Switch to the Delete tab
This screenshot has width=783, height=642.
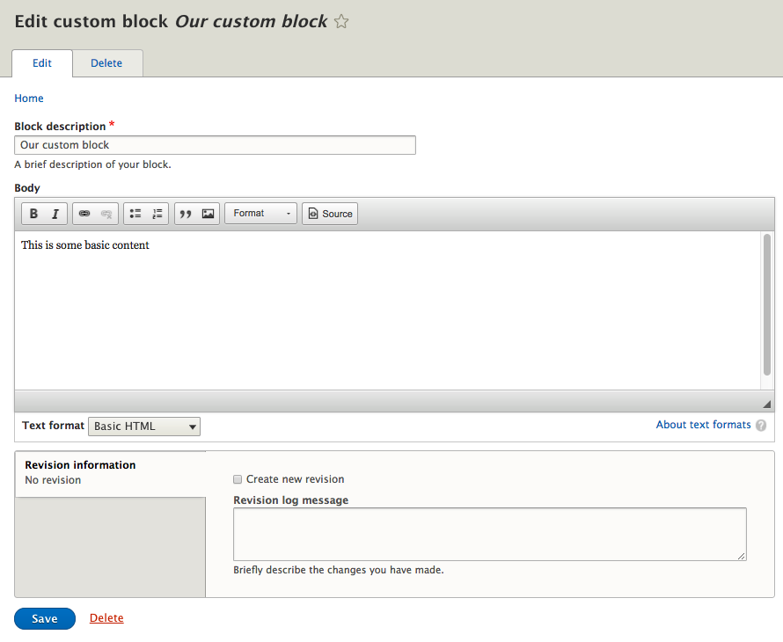point(106,63)
